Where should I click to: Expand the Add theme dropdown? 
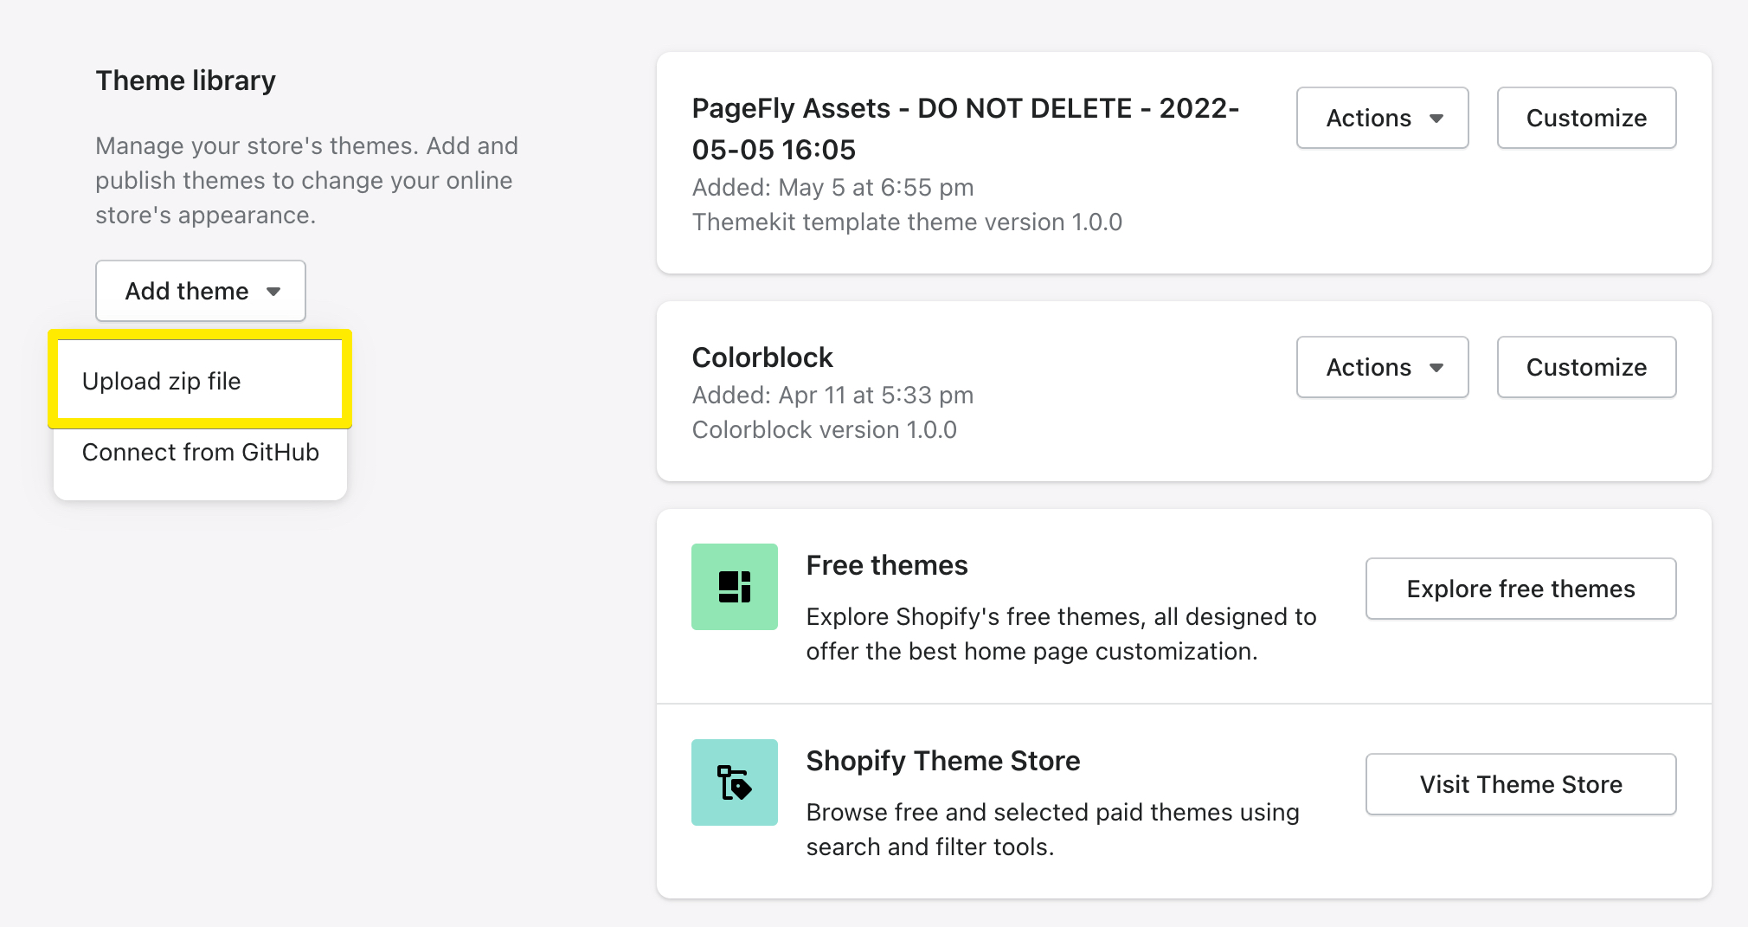[x=200, y=291]
